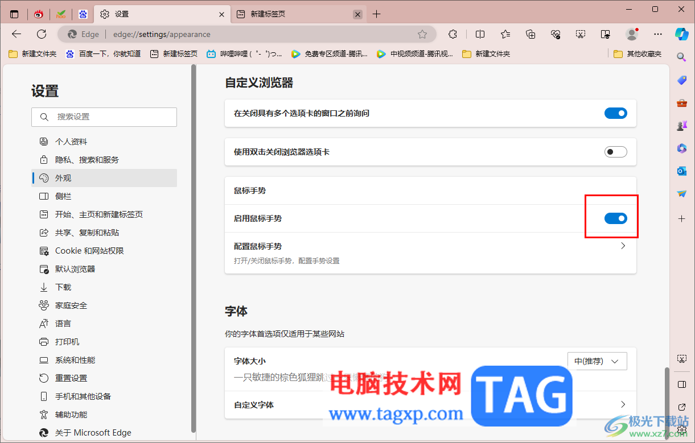Viewport: 695px width, 443px height.
Task: Open the Copilot sidebar
Action: pyautogui.click(x=681, y=34)
